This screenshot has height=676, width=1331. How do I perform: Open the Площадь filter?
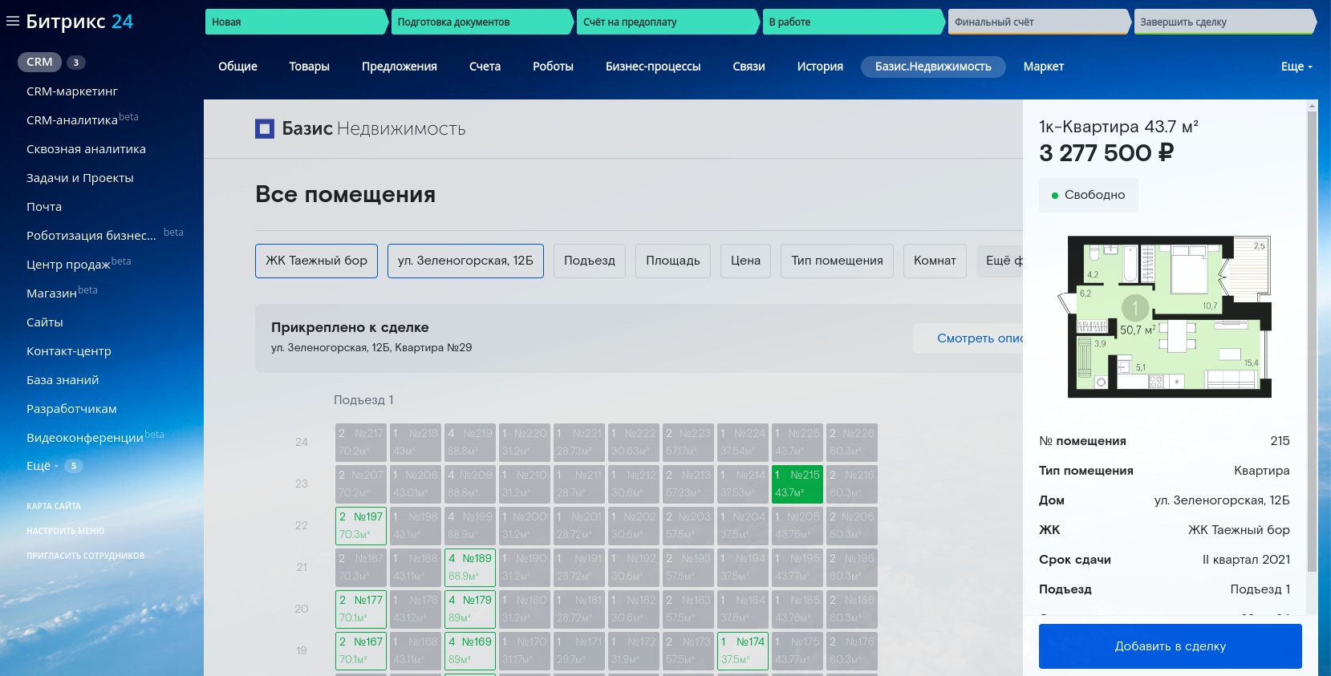click(673, 261)
